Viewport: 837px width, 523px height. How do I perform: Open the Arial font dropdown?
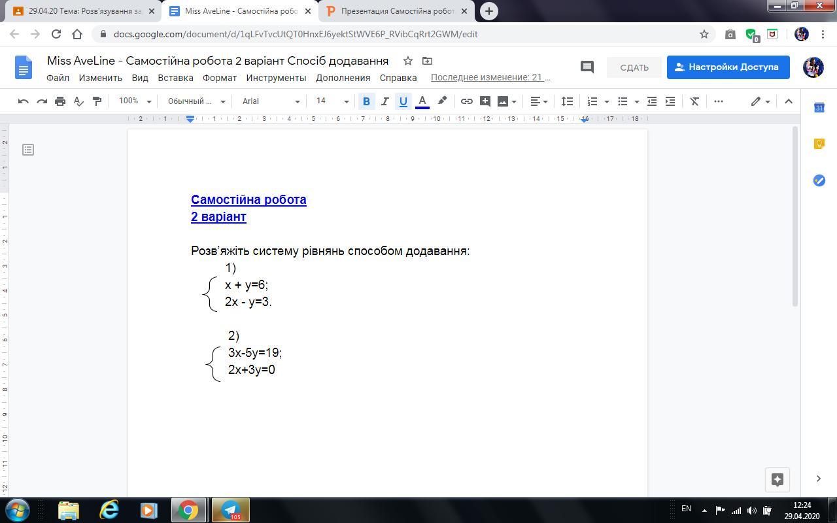tap(271, 101)
